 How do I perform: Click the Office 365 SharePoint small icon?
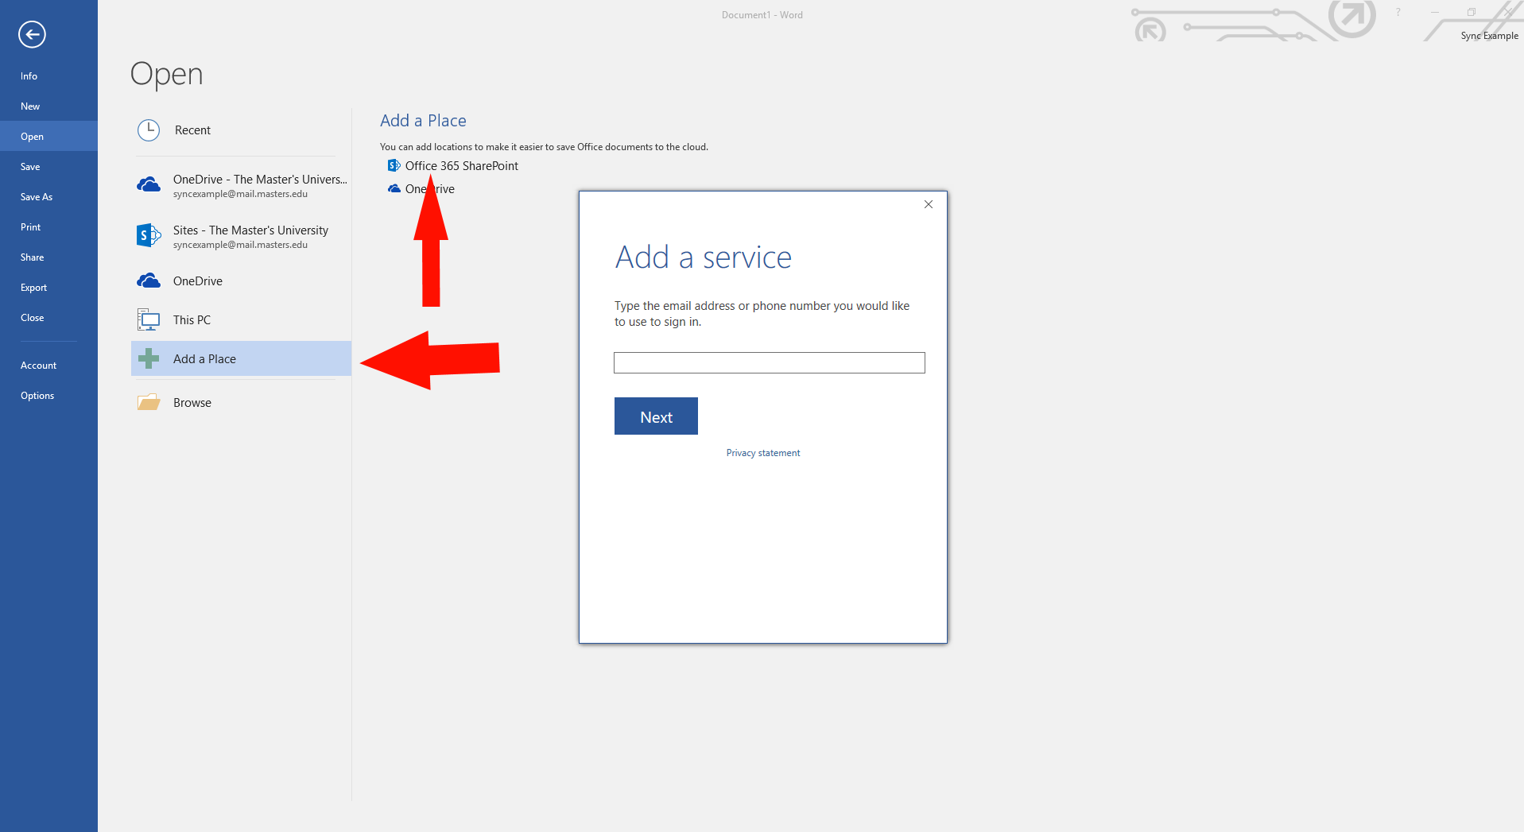(x=394, y=165)
